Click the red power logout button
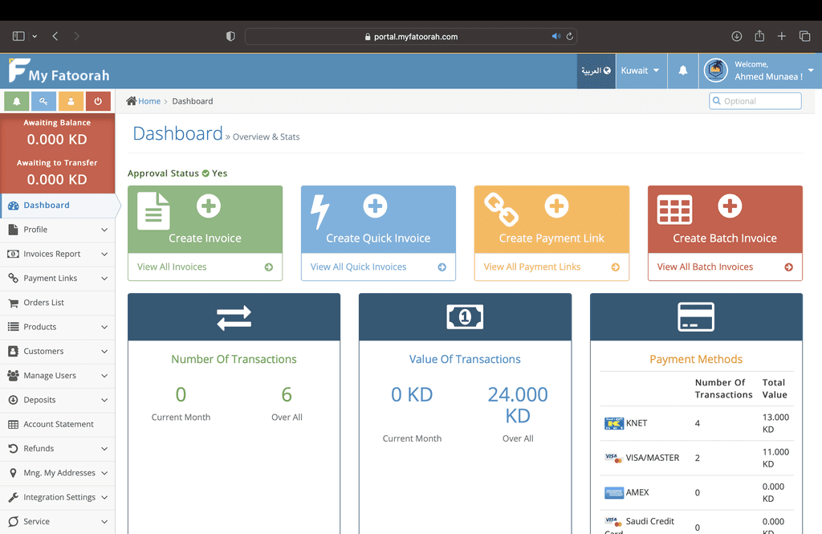Image resolution: width=822 pixels, height=534 pixels. 98,101
